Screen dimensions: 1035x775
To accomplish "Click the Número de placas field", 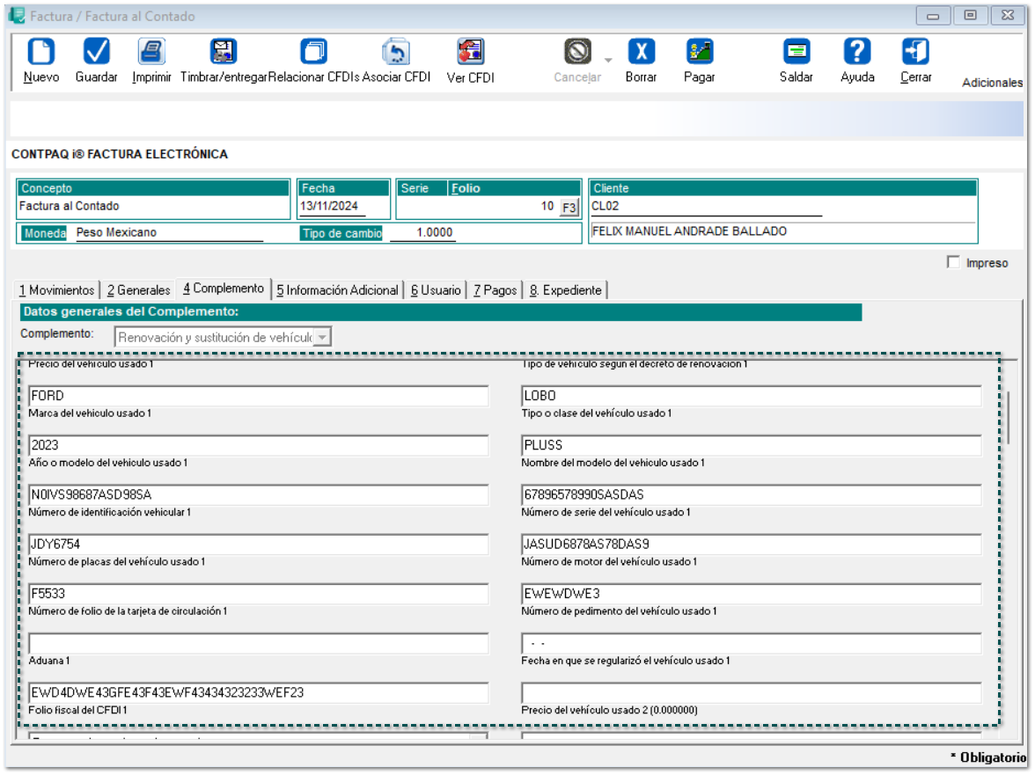I will coord(259,545).
